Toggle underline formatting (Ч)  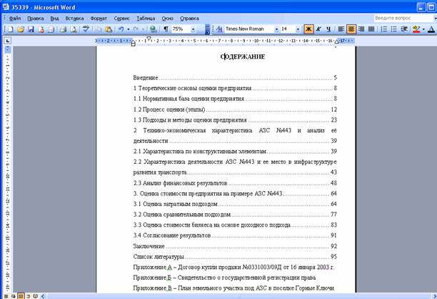[328, 29]
